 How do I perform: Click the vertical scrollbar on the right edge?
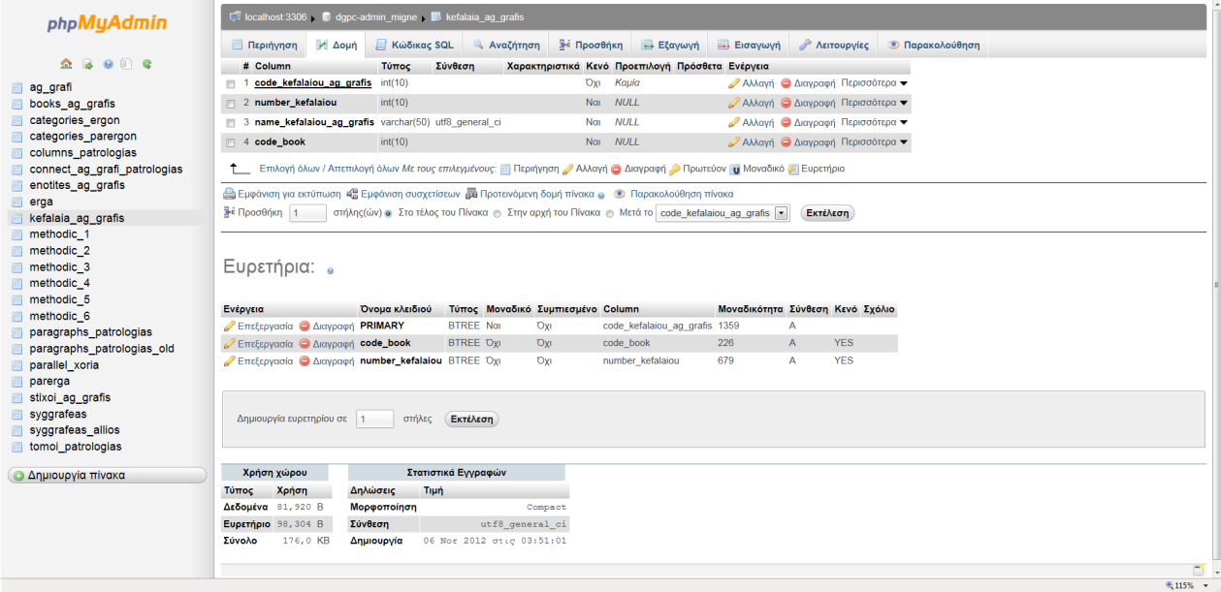(1216, 284)
